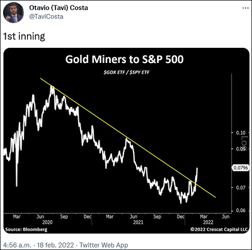Image resolution: width=252 pixels, height=250 pixels.
Task: Click the yellow downtrend line
Action: (128, 138)
